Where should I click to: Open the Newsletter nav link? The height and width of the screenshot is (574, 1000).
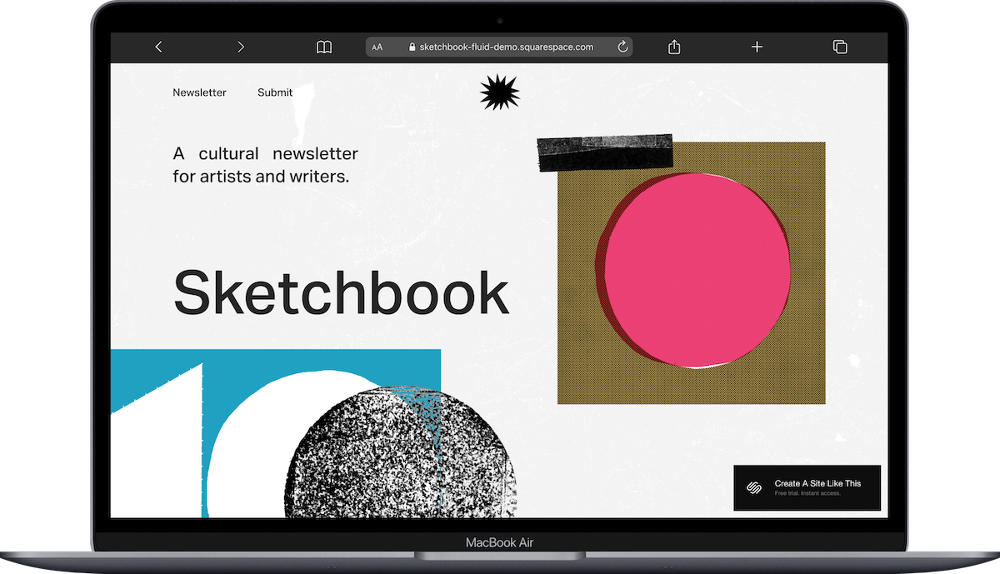click(x=199, y=92)
